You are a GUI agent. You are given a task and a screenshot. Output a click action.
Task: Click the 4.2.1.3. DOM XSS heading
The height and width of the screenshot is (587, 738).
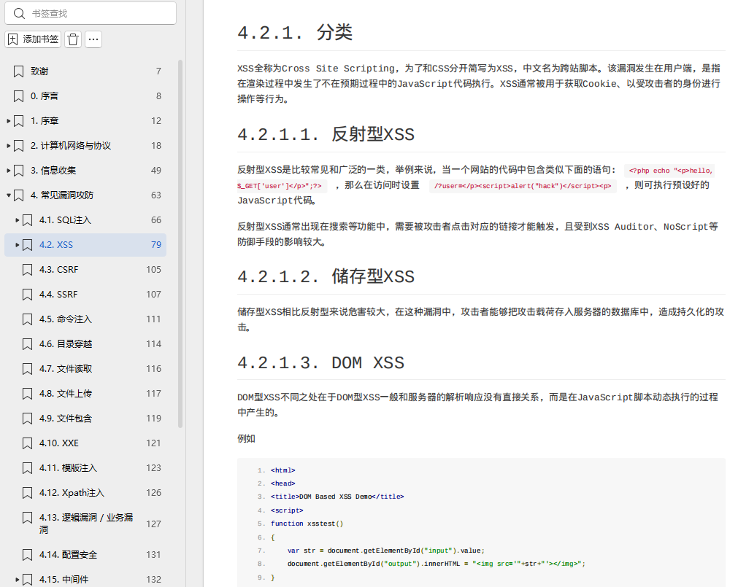click(x=320, y=363)
